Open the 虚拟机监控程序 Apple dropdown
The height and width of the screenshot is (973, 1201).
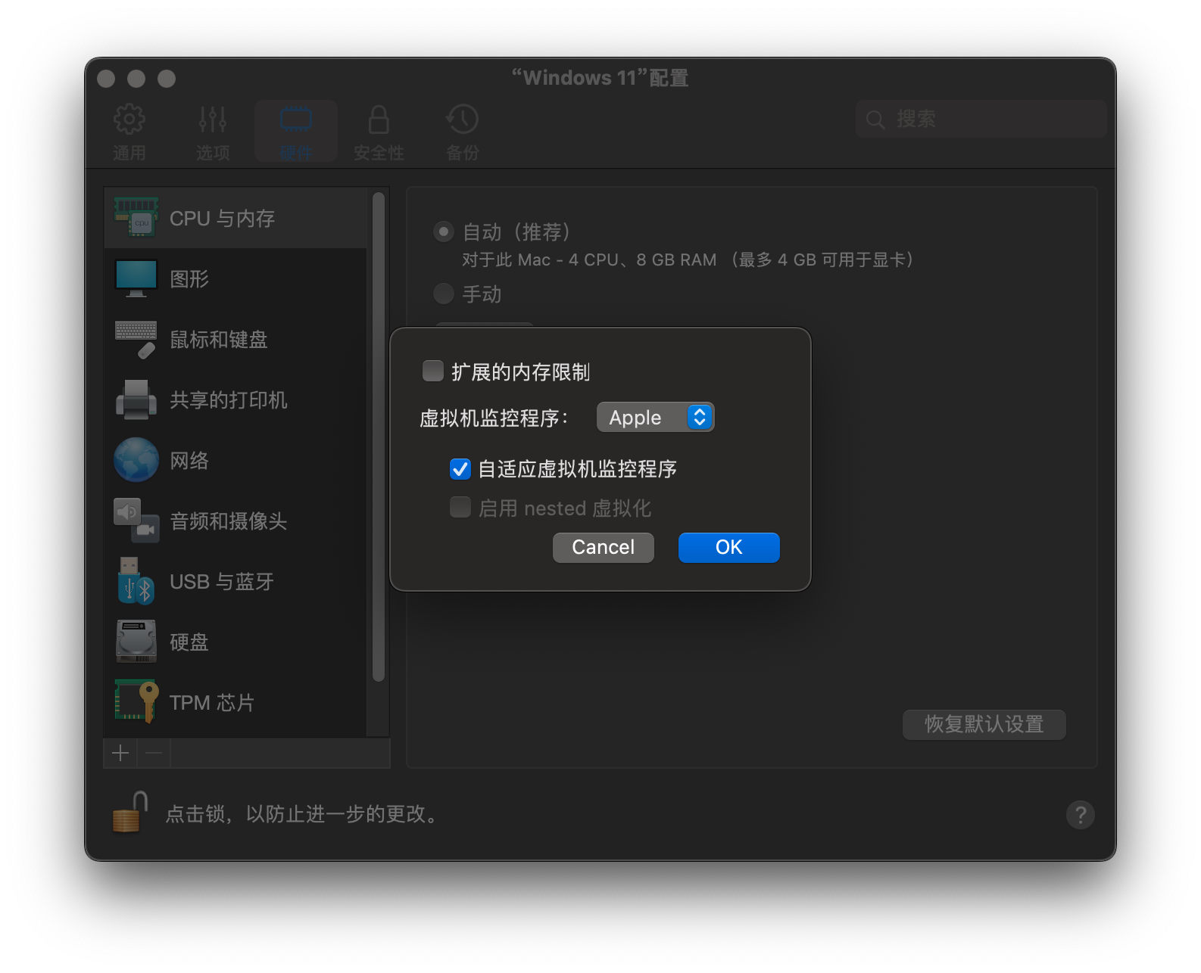655,417
